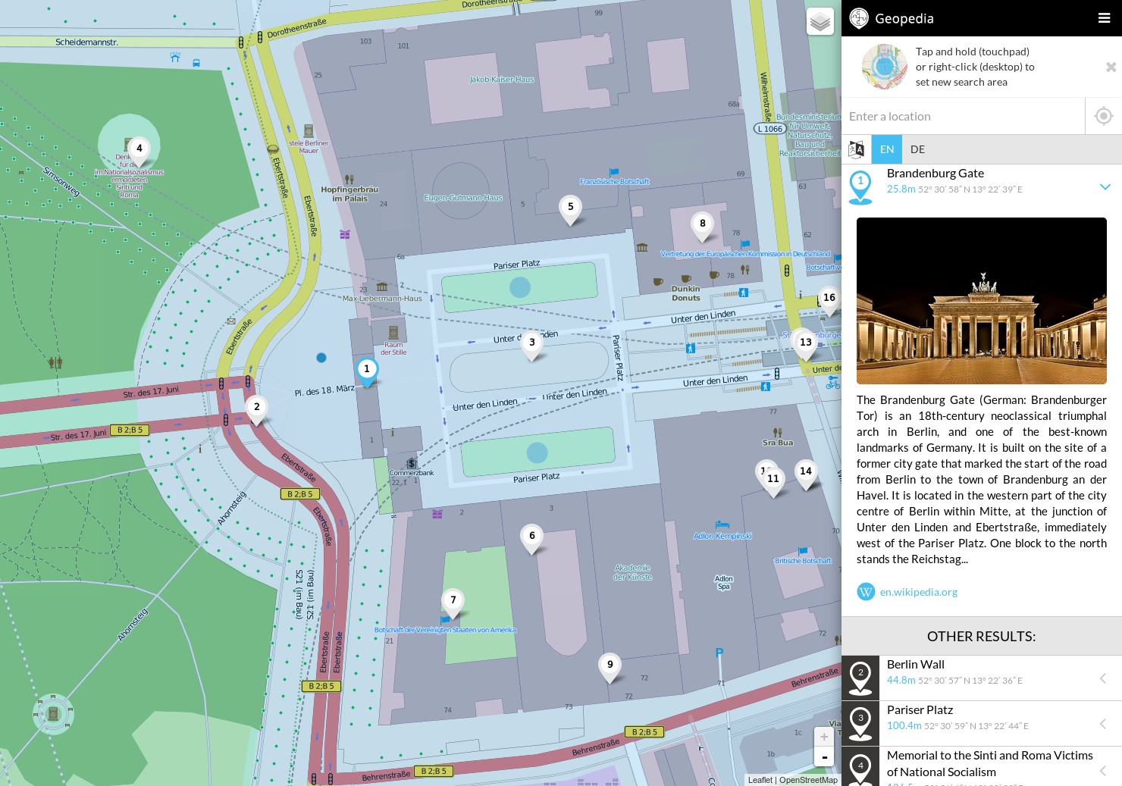Click the translate language icon
This screenshot has height=786, width=1122.
tap(857, 149)
